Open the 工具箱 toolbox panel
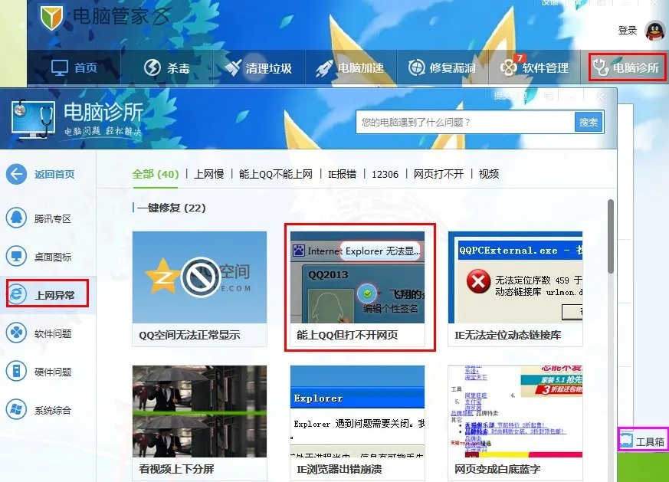669x482 pixels. 644,440
